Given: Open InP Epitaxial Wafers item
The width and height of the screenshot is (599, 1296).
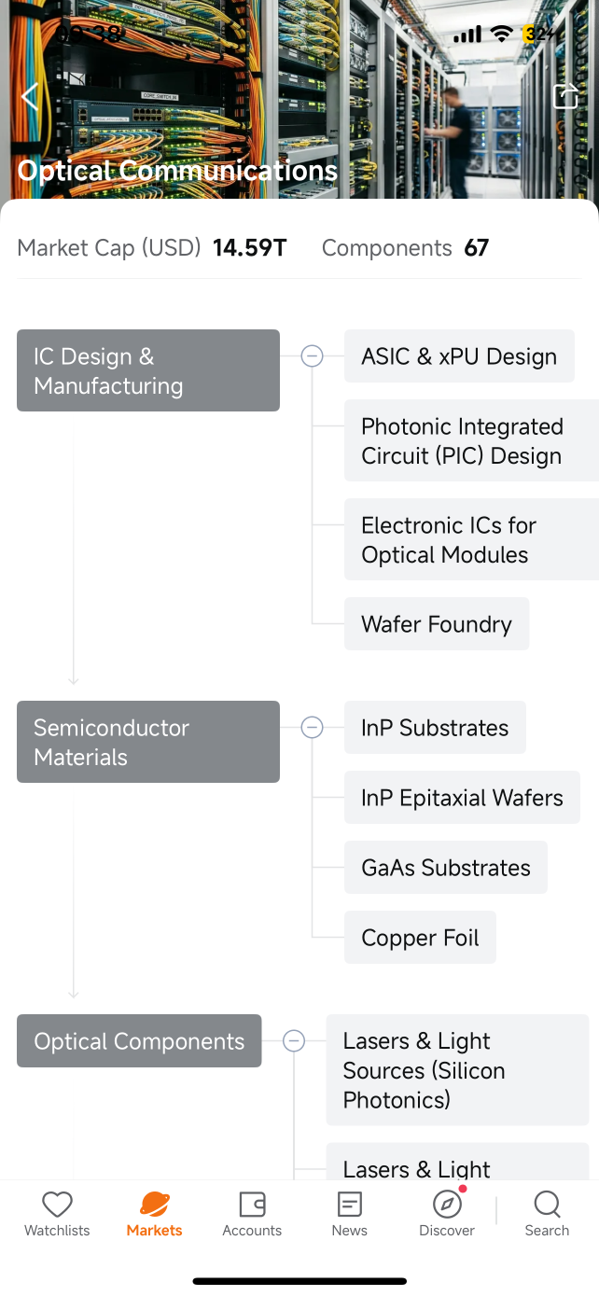Looking at the screenshot, I should click(x=462, y=798).
